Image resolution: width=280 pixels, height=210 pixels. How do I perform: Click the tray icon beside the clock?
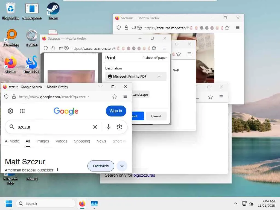tap(251, 203)
